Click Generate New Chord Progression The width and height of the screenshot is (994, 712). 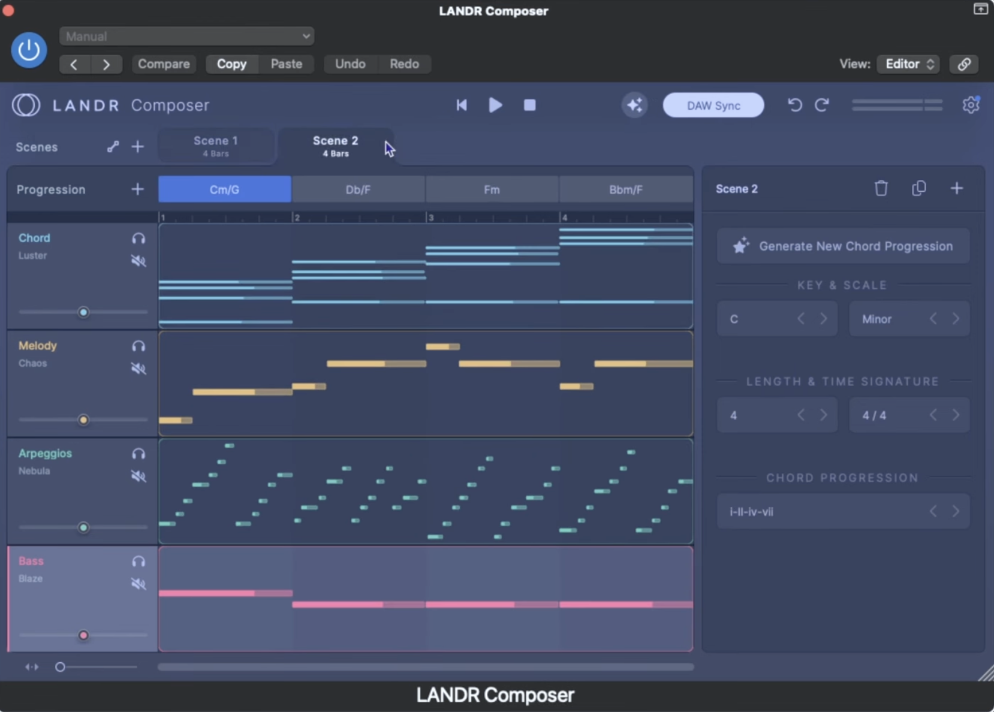[x=843, y=246]
